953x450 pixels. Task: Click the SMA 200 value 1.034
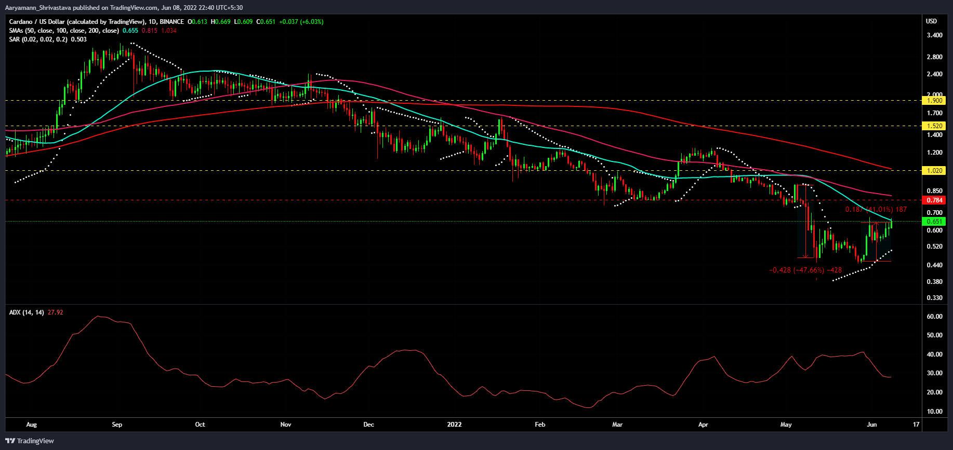169,31
